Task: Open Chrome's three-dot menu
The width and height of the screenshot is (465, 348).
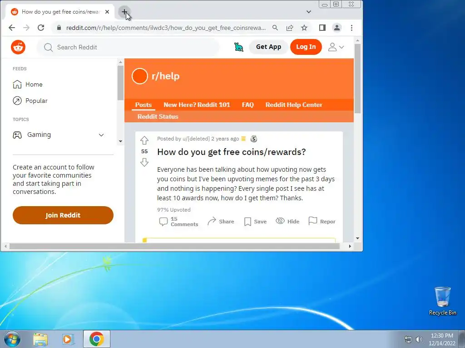Action: 352,28
